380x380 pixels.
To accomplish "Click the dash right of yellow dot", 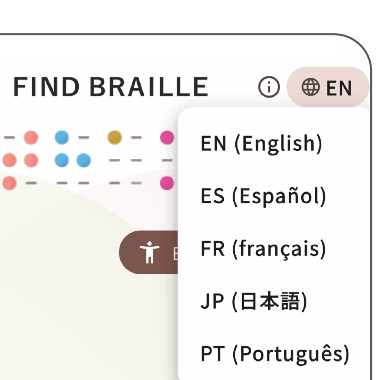I will [x=136, y=138].
